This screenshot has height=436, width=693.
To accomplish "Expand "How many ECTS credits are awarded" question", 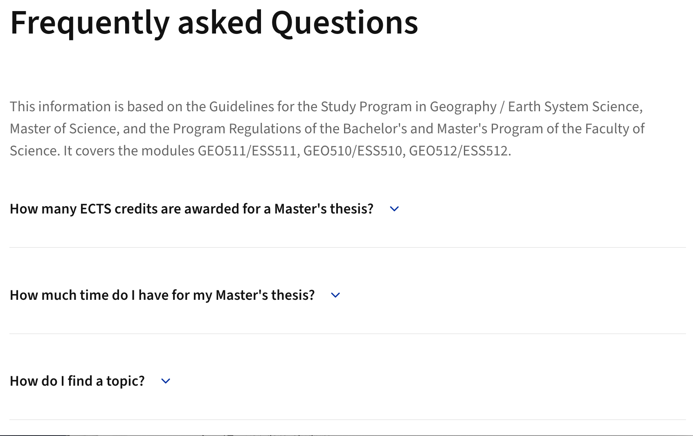I will [x=191, y=209].
